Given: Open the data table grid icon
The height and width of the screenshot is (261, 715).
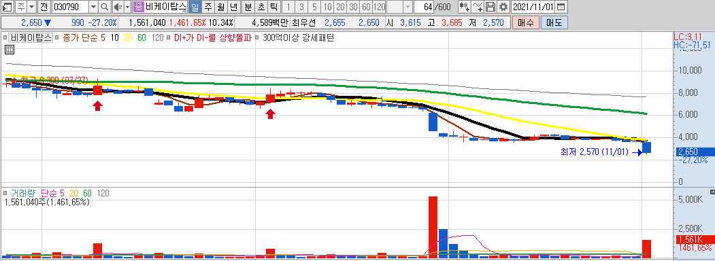Looking at the screenshot, I should click(9, 50).
